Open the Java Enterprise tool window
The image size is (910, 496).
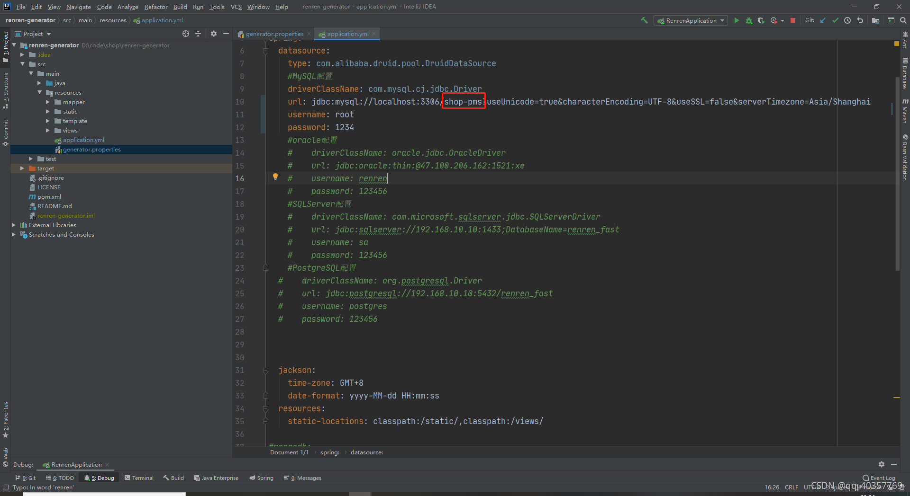(x=216, y=478)
